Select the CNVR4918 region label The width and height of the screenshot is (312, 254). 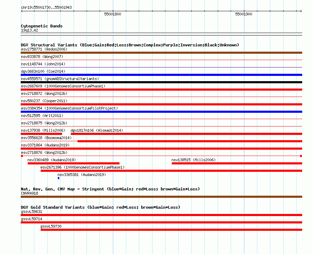click(x=29, y=193)
